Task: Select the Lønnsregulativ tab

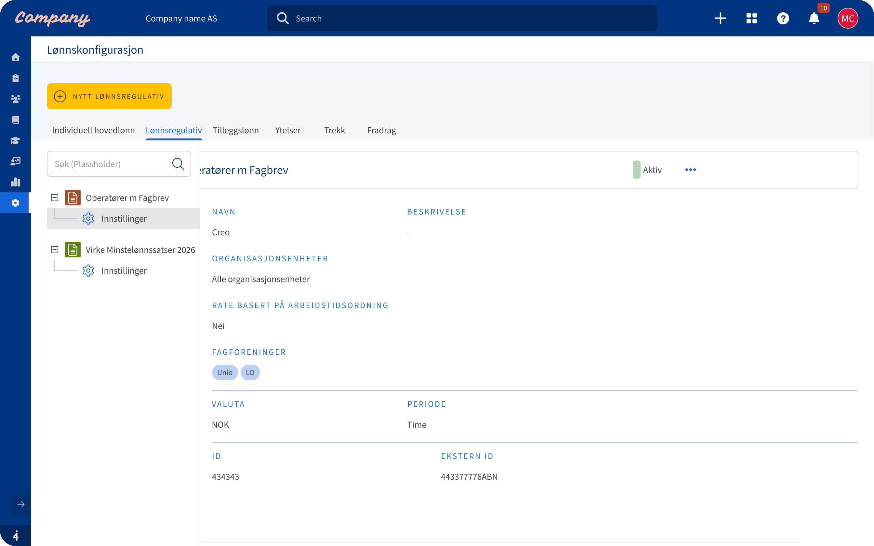Action: [174, 130]
